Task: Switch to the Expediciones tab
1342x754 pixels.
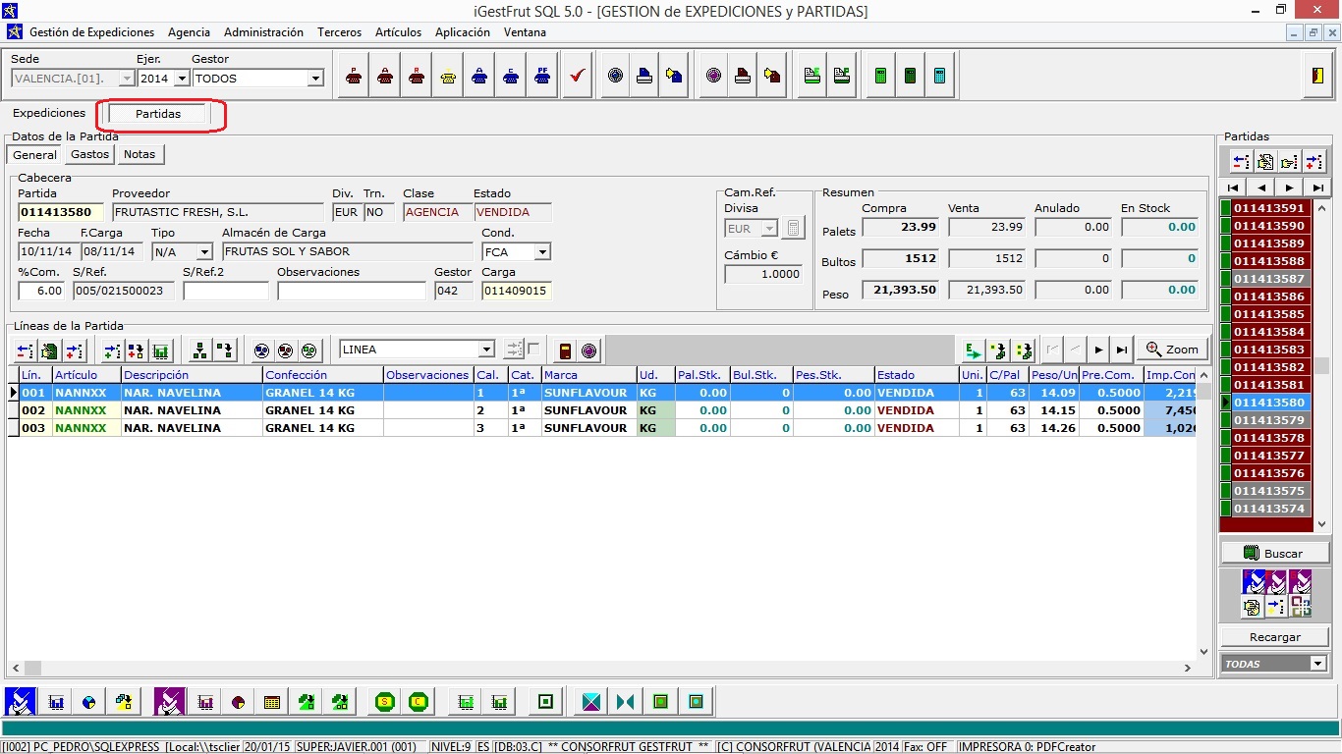Action: (49, 114)
